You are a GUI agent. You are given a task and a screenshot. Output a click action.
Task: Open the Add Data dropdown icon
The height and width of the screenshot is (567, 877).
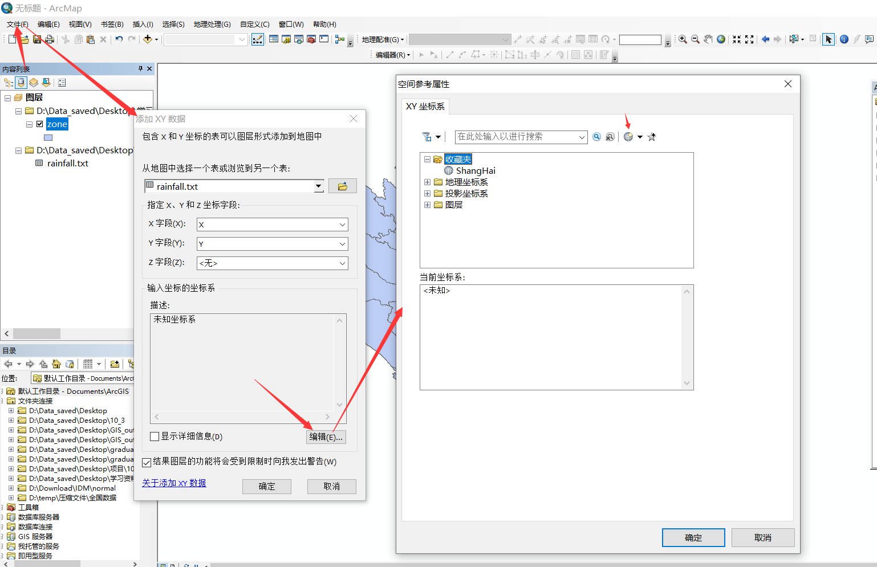click(x=156, y=39)
